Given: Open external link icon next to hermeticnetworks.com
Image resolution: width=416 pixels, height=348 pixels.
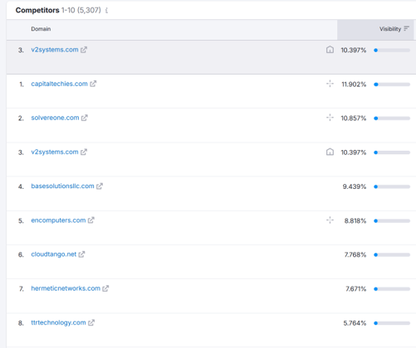Looking at the screenshot, I should (x=105, y=288).
